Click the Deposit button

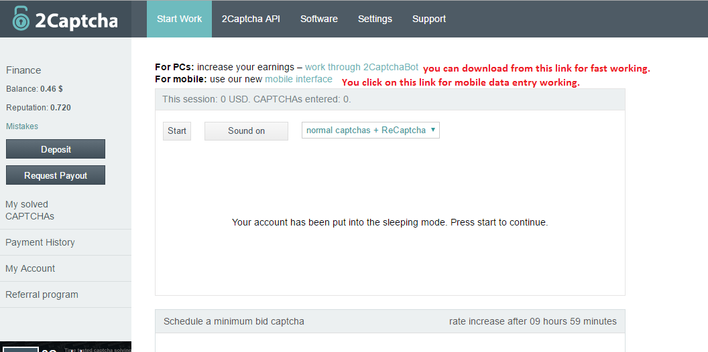(x=56, y=149)
